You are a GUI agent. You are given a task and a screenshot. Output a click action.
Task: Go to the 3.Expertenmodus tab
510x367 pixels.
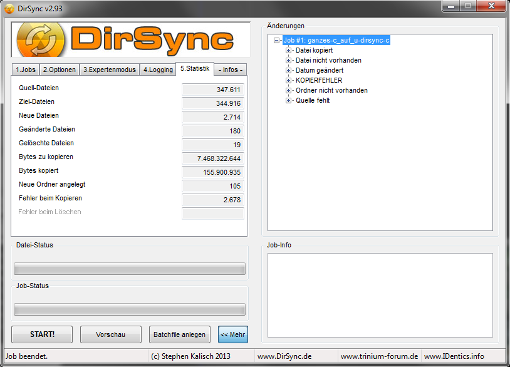point(110,70)
